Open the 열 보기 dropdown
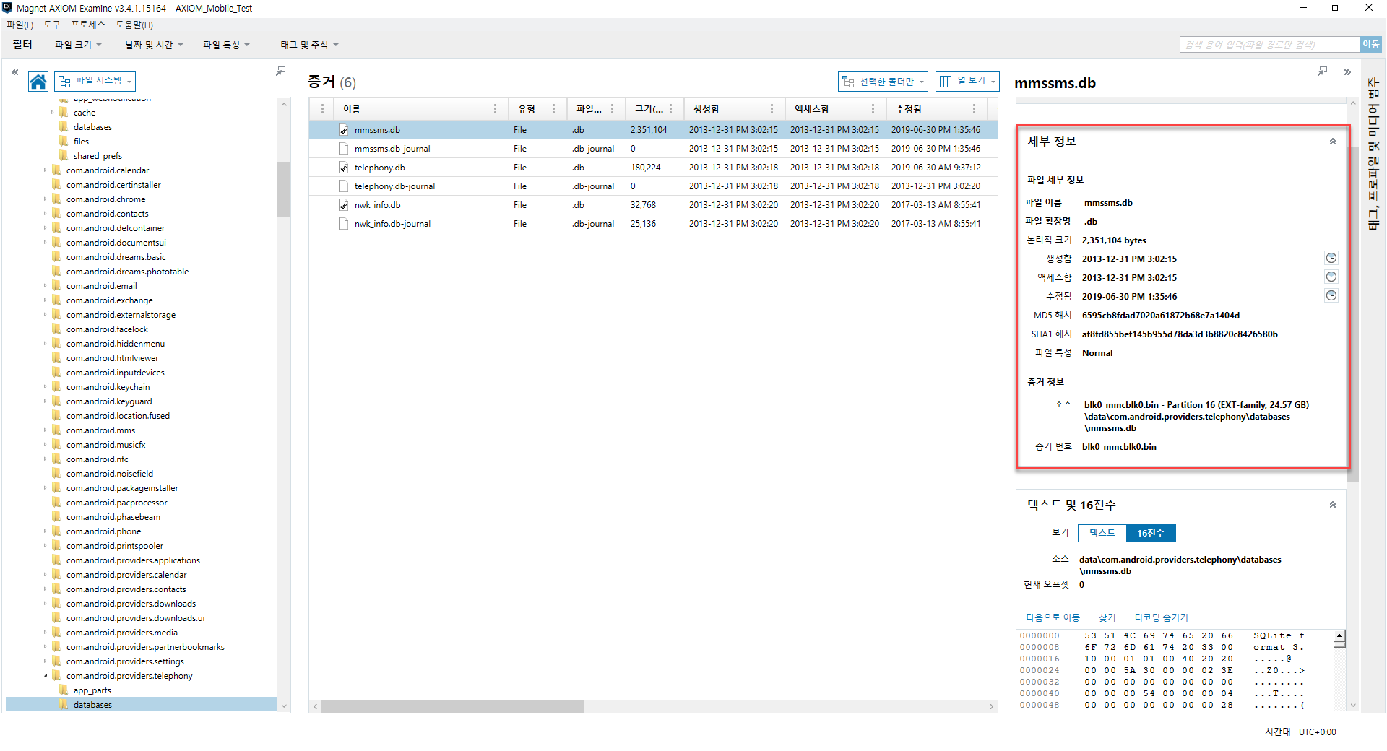Viewport: 1387px width, 751px height. (x=967, y=82)
